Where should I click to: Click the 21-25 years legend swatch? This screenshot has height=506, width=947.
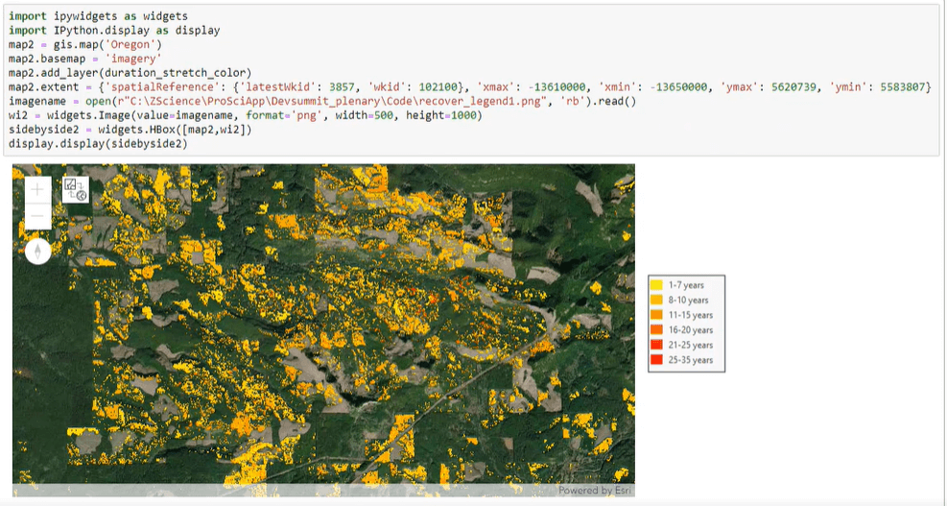[x=656, y=346]
